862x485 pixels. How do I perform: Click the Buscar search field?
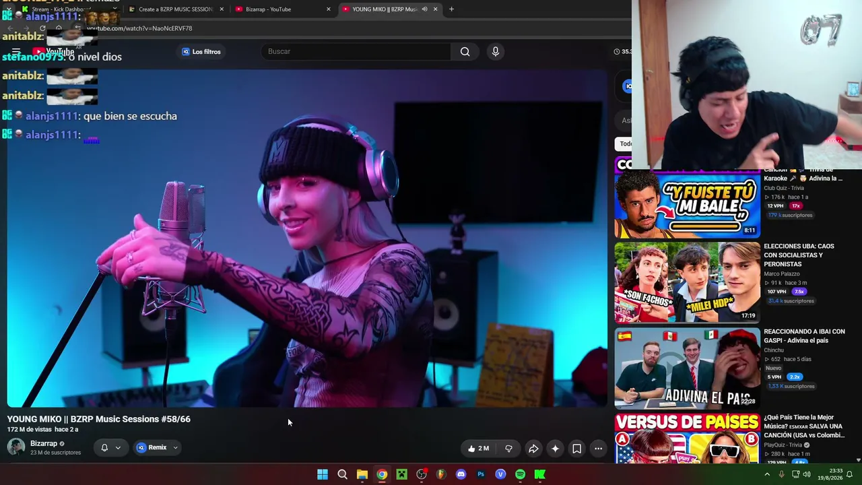click(x=356, y=52)
